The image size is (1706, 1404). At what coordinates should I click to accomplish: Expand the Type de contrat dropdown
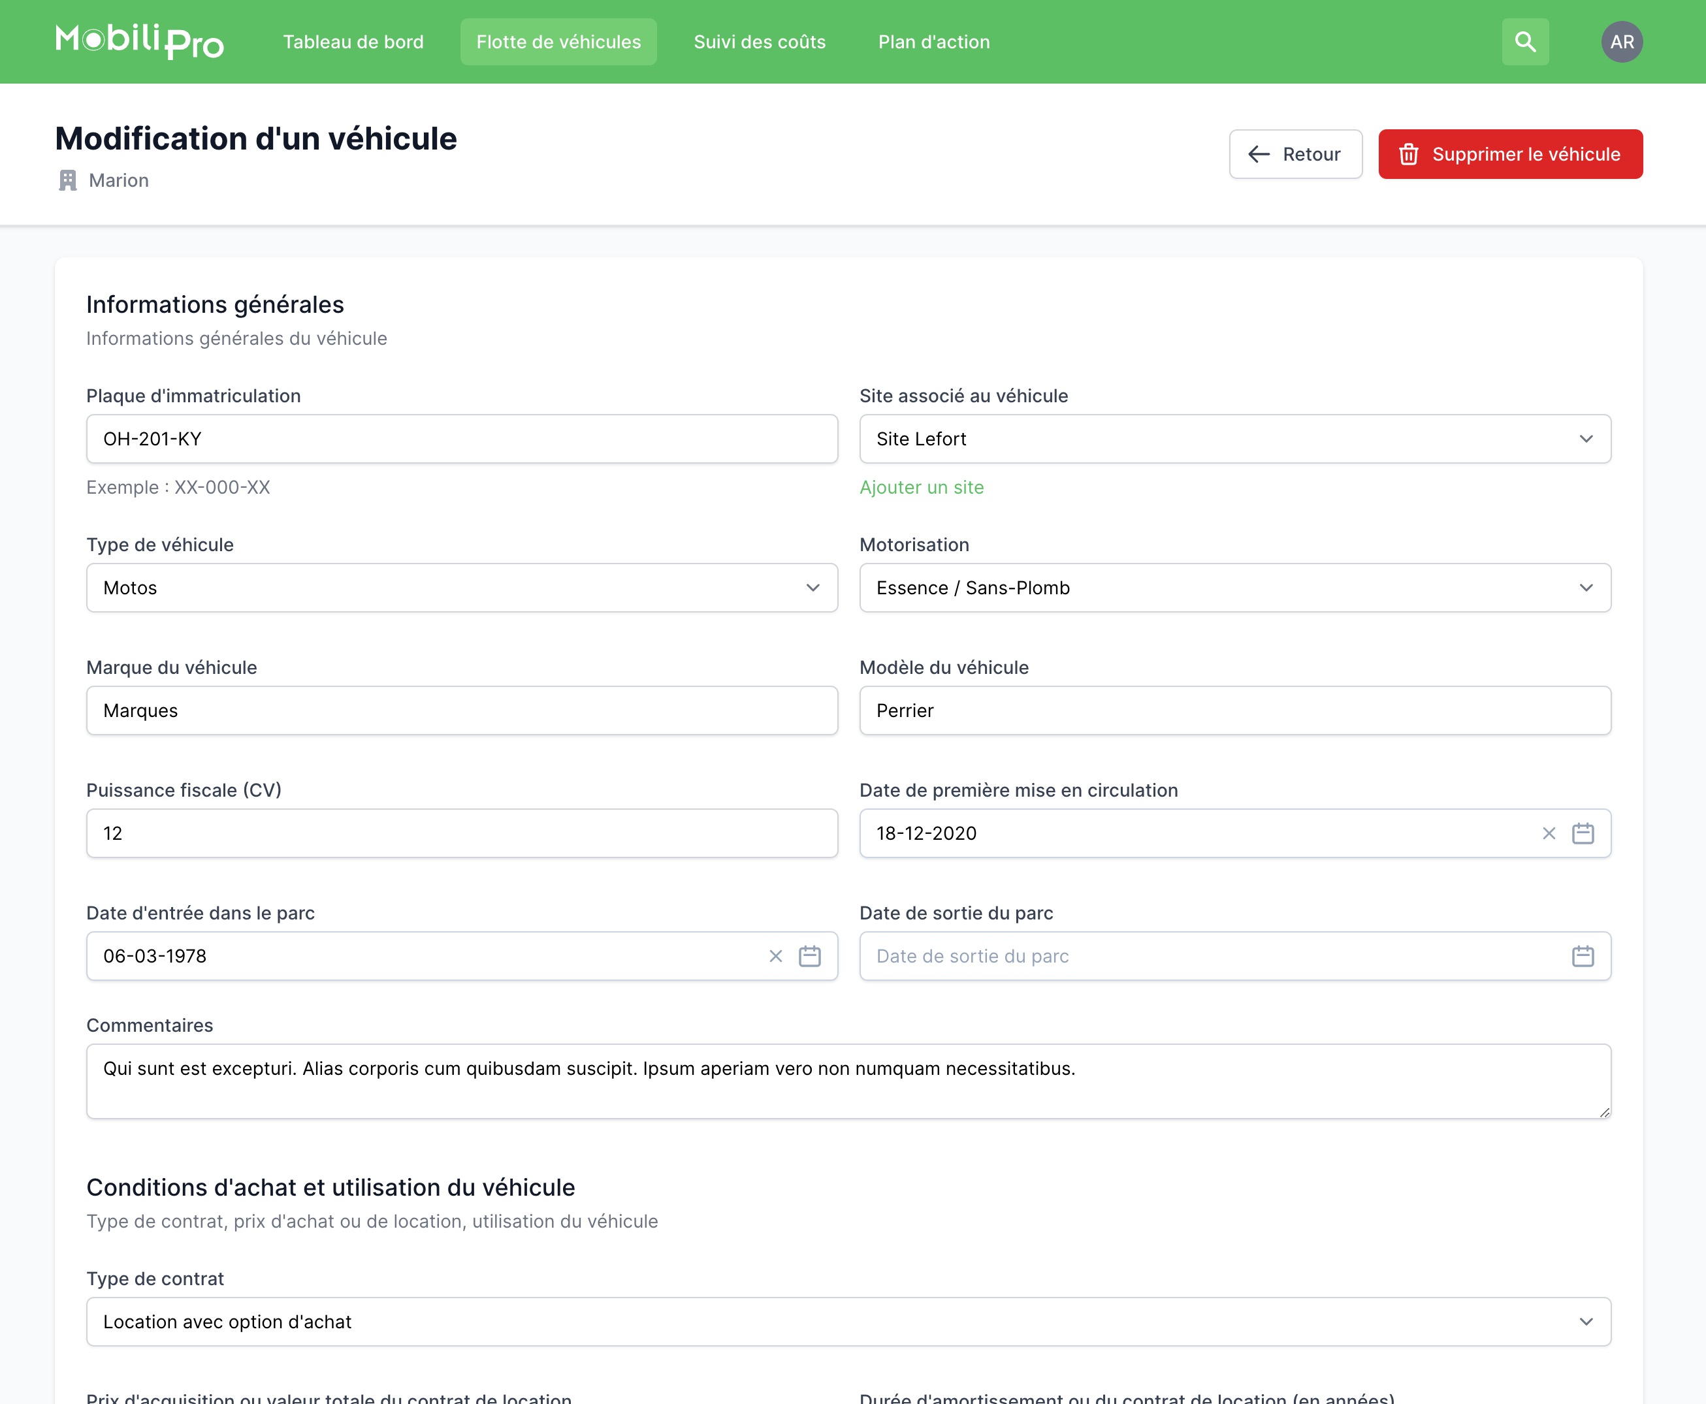coord(848,1322)
